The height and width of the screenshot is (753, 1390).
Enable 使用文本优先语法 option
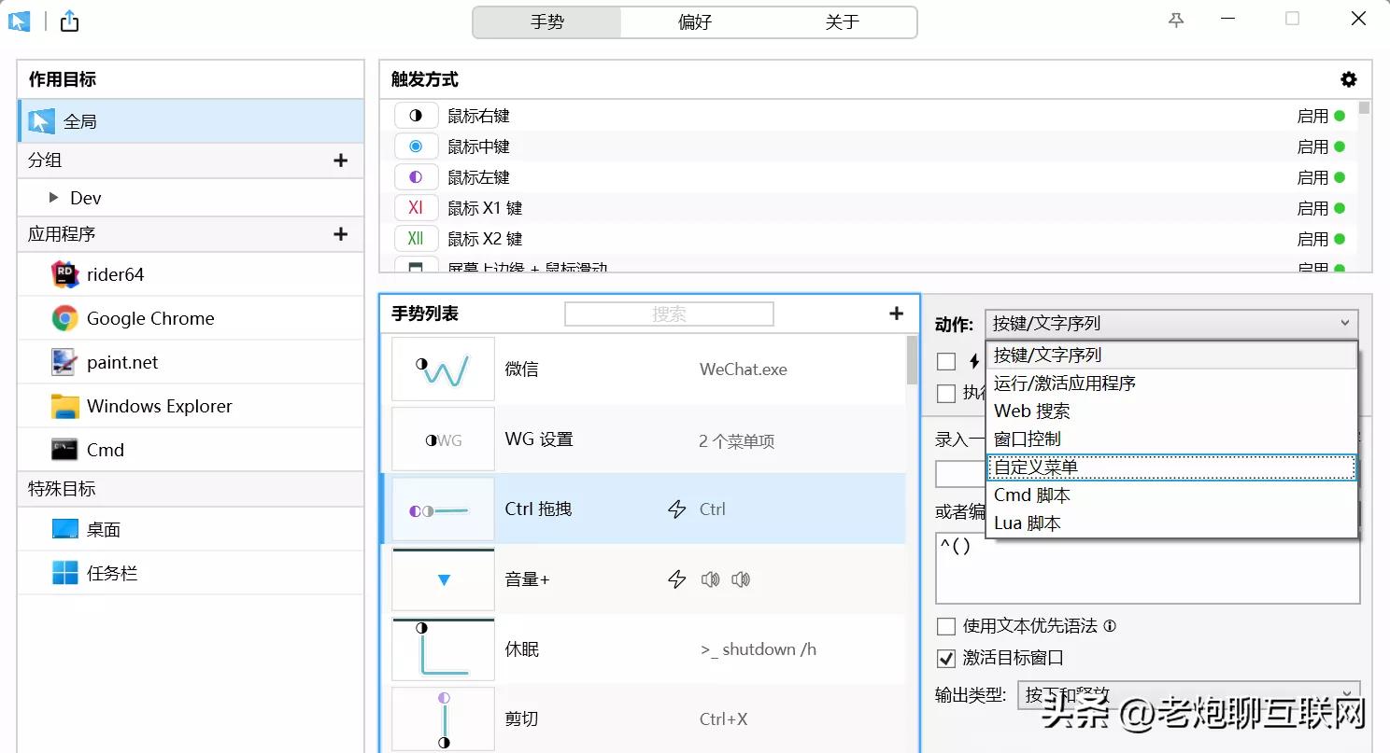tap(945, 626)
